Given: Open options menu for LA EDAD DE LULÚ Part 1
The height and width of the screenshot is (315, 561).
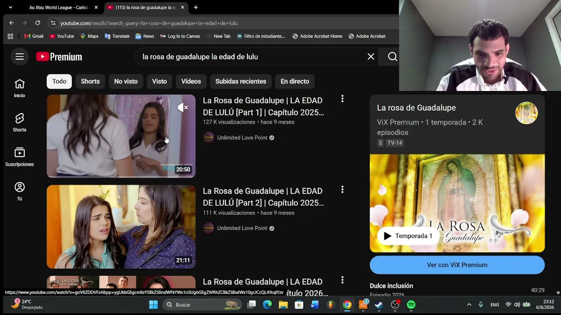Looking at the screenshot, I should [342, 99].
